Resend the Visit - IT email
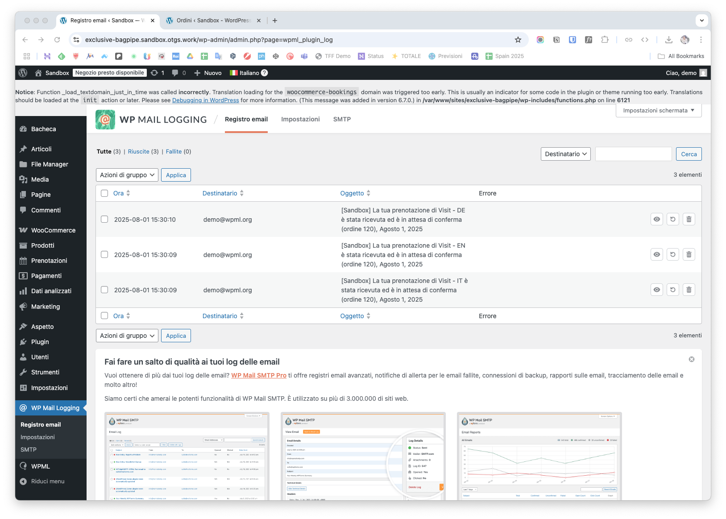This screenshot has height=519, width=726. pyautogui.click(x=673, y=290)
